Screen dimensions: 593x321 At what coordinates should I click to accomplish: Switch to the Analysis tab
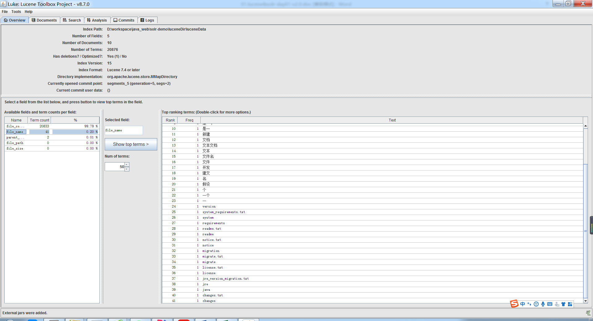tap(97, 20)
